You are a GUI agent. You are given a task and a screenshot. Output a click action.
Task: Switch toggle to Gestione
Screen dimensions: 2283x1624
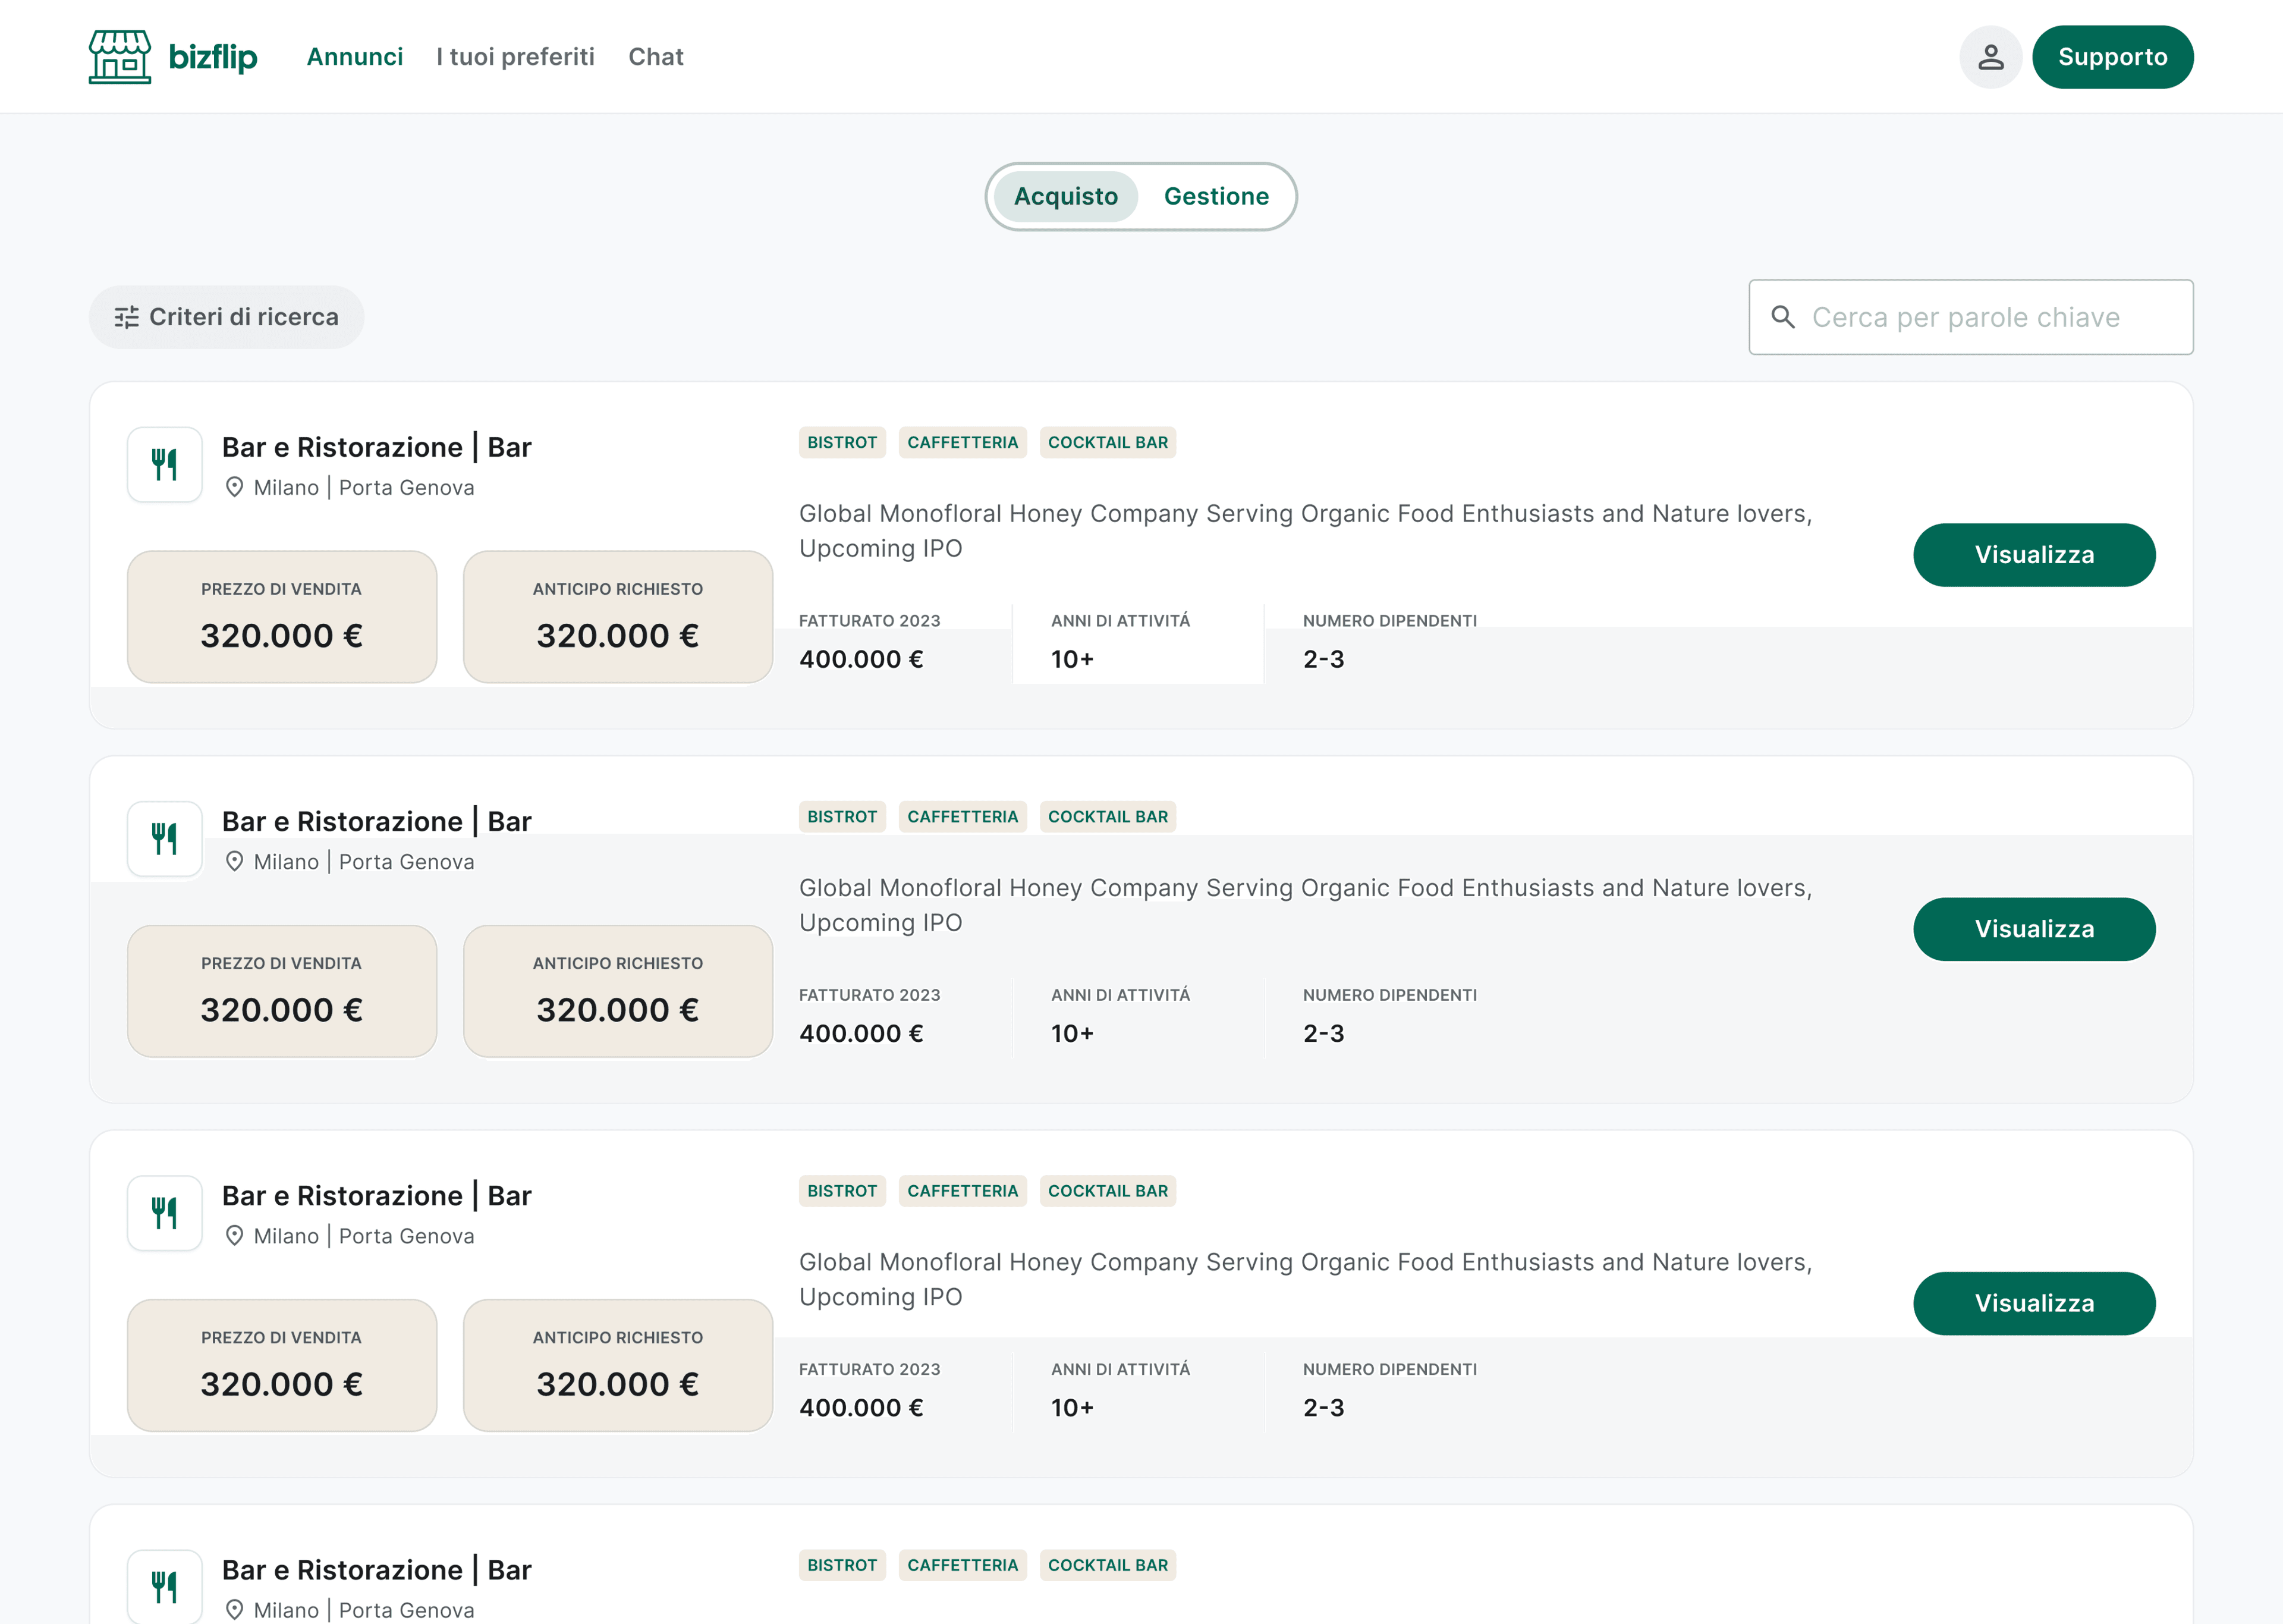point(1215,196)
